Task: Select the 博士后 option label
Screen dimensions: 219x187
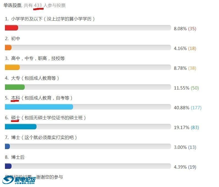Action: coord(18,157)
